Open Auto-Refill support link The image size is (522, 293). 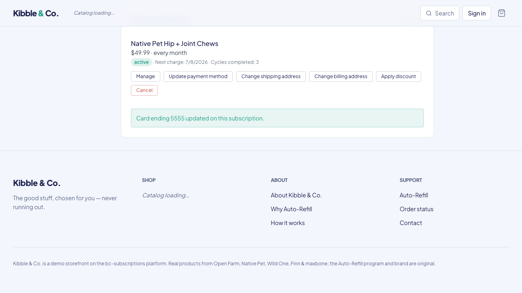point(414,195)
